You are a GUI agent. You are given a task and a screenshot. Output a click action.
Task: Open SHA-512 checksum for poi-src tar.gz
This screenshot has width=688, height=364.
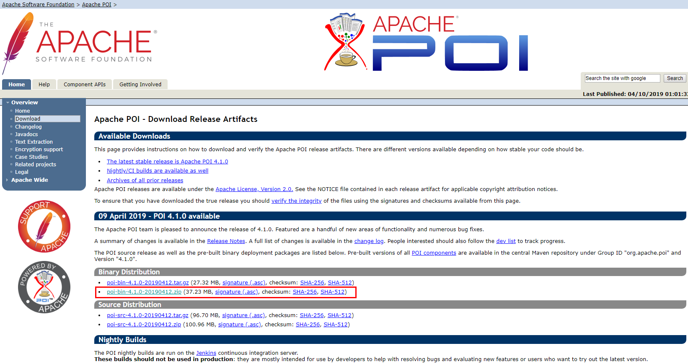click(x=339, y=315)
